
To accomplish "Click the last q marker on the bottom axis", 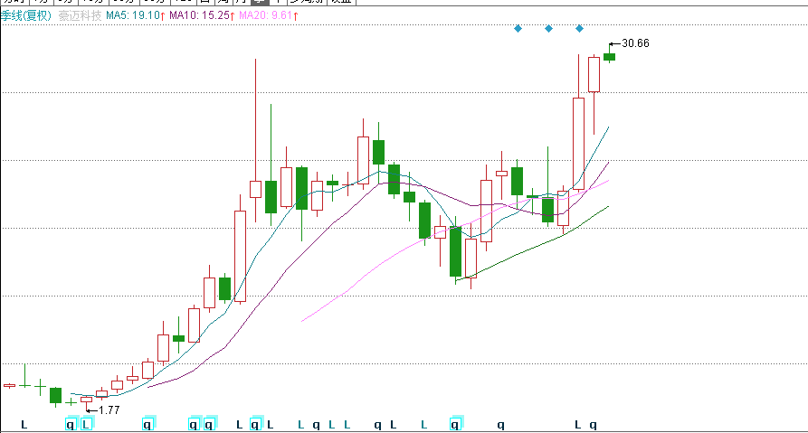I will (594, 424).
